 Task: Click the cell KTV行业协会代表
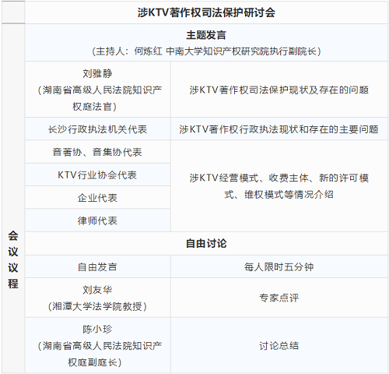[x=98, y=175]
